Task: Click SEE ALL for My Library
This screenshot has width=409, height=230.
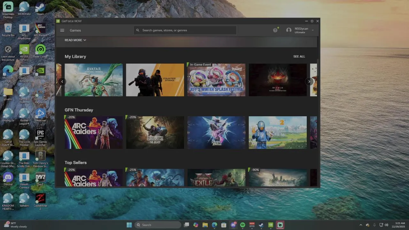Action: (299, 57)
